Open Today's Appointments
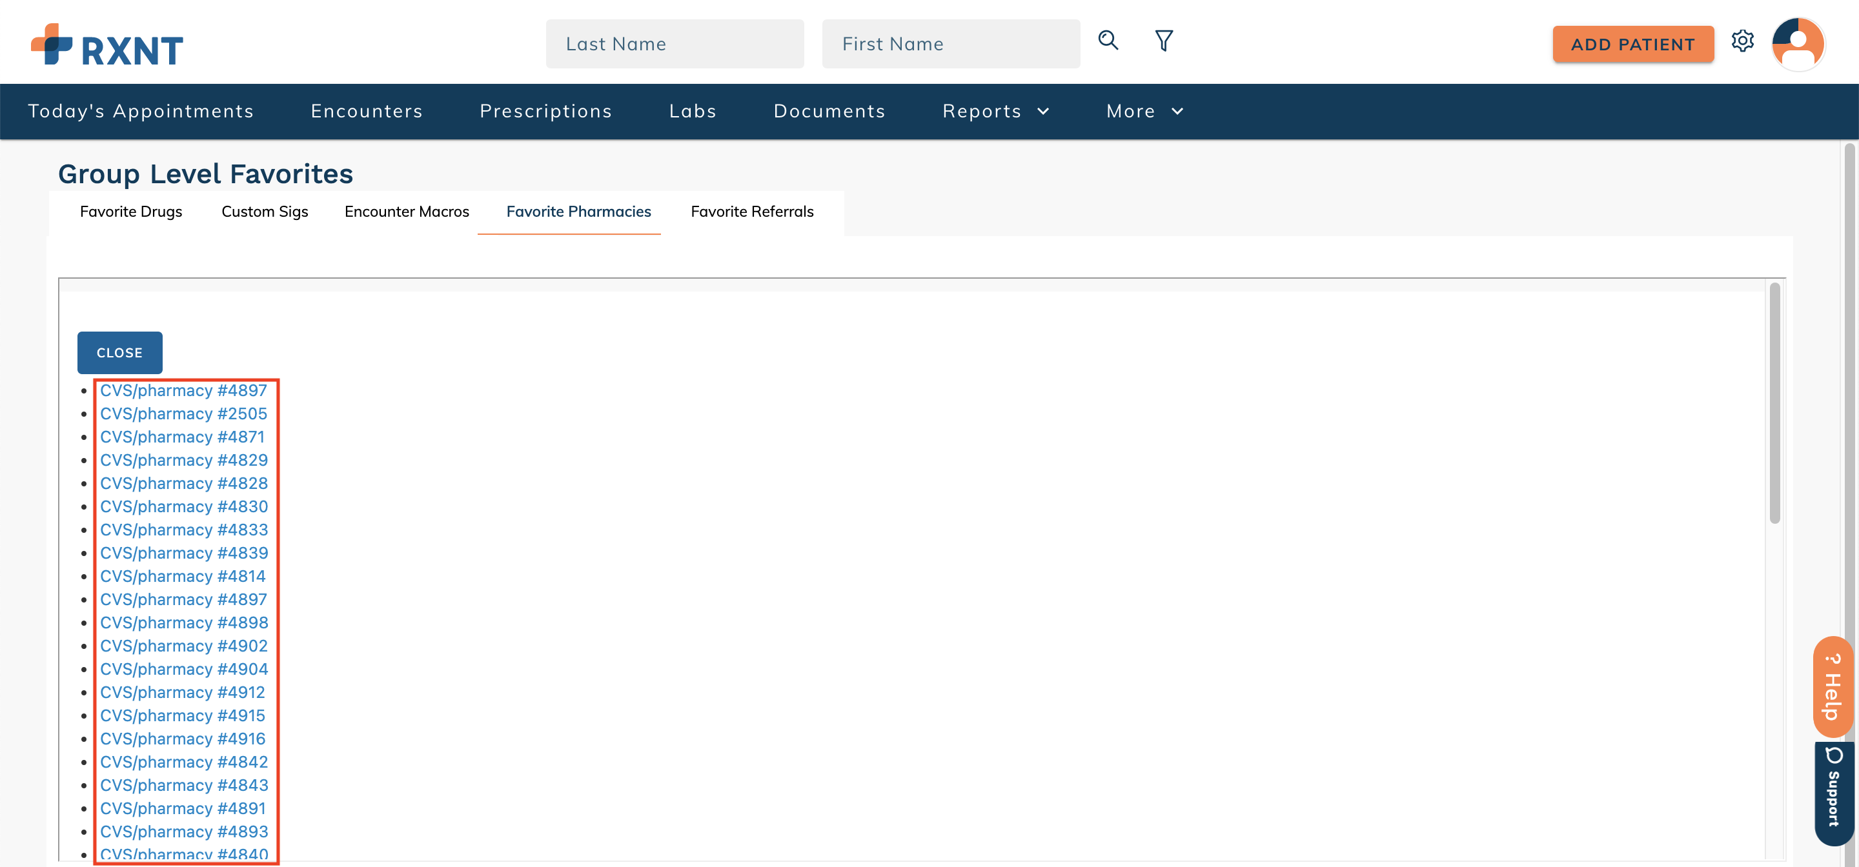The image size is (1859, 867). pos(141,111)
